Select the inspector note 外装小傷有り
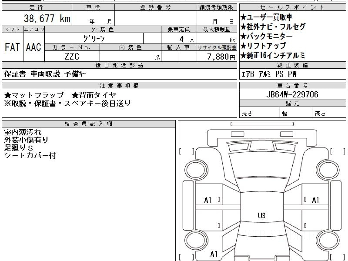Image resolution: width=348 pixels, height=261 pixels. 26,140
